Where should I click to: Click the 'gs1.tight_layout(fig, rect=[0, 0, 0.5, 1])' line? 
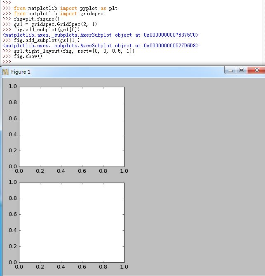point(74,51)
